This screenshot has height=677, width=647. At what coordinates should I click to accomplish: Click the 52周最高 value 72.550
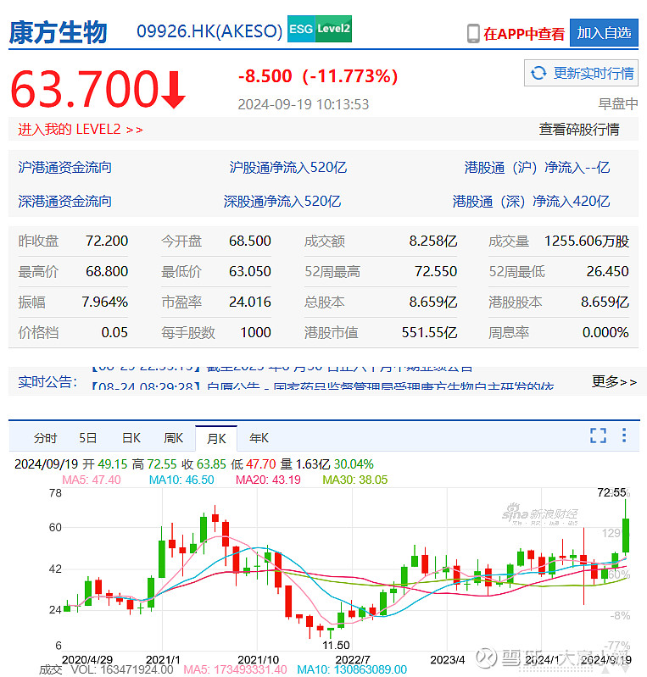point(436,272)
